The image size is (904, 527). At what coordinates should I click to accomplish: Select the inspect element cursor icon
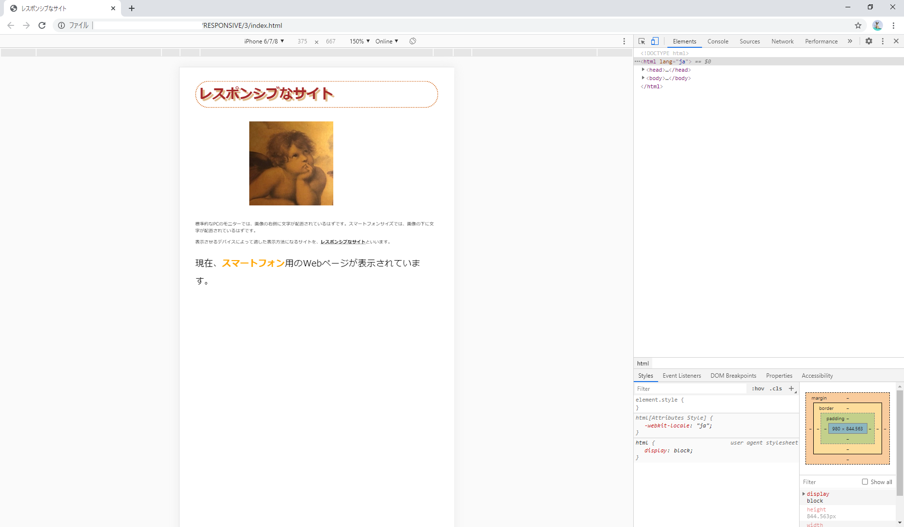point(642,41)
